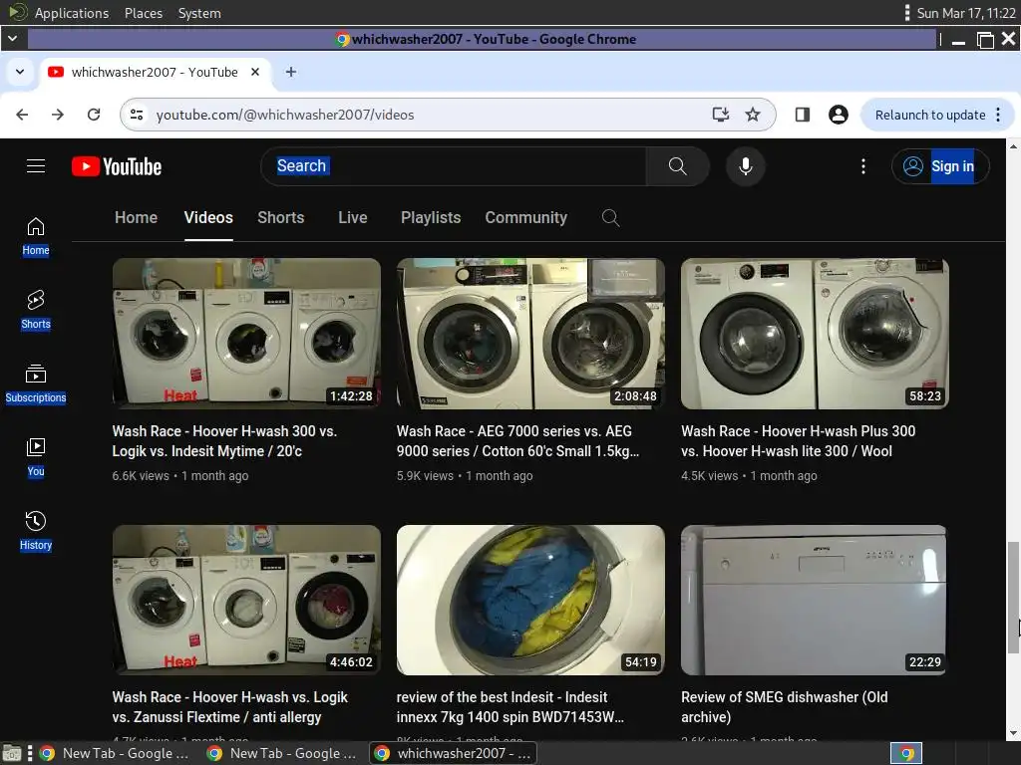This screenshot has height=765, width=1021.
Task: Click the page vertical scrollbar thumb
Action: pos(1013,597)
